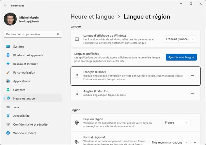Click the Bluetooth icon
This screenshot has height=145, width=206.
click(x=8, y=55)
